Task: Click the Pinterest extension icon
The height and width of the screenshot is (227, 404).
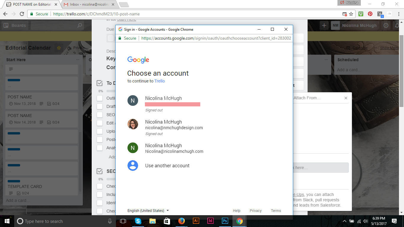Action: tap(370, 14)
